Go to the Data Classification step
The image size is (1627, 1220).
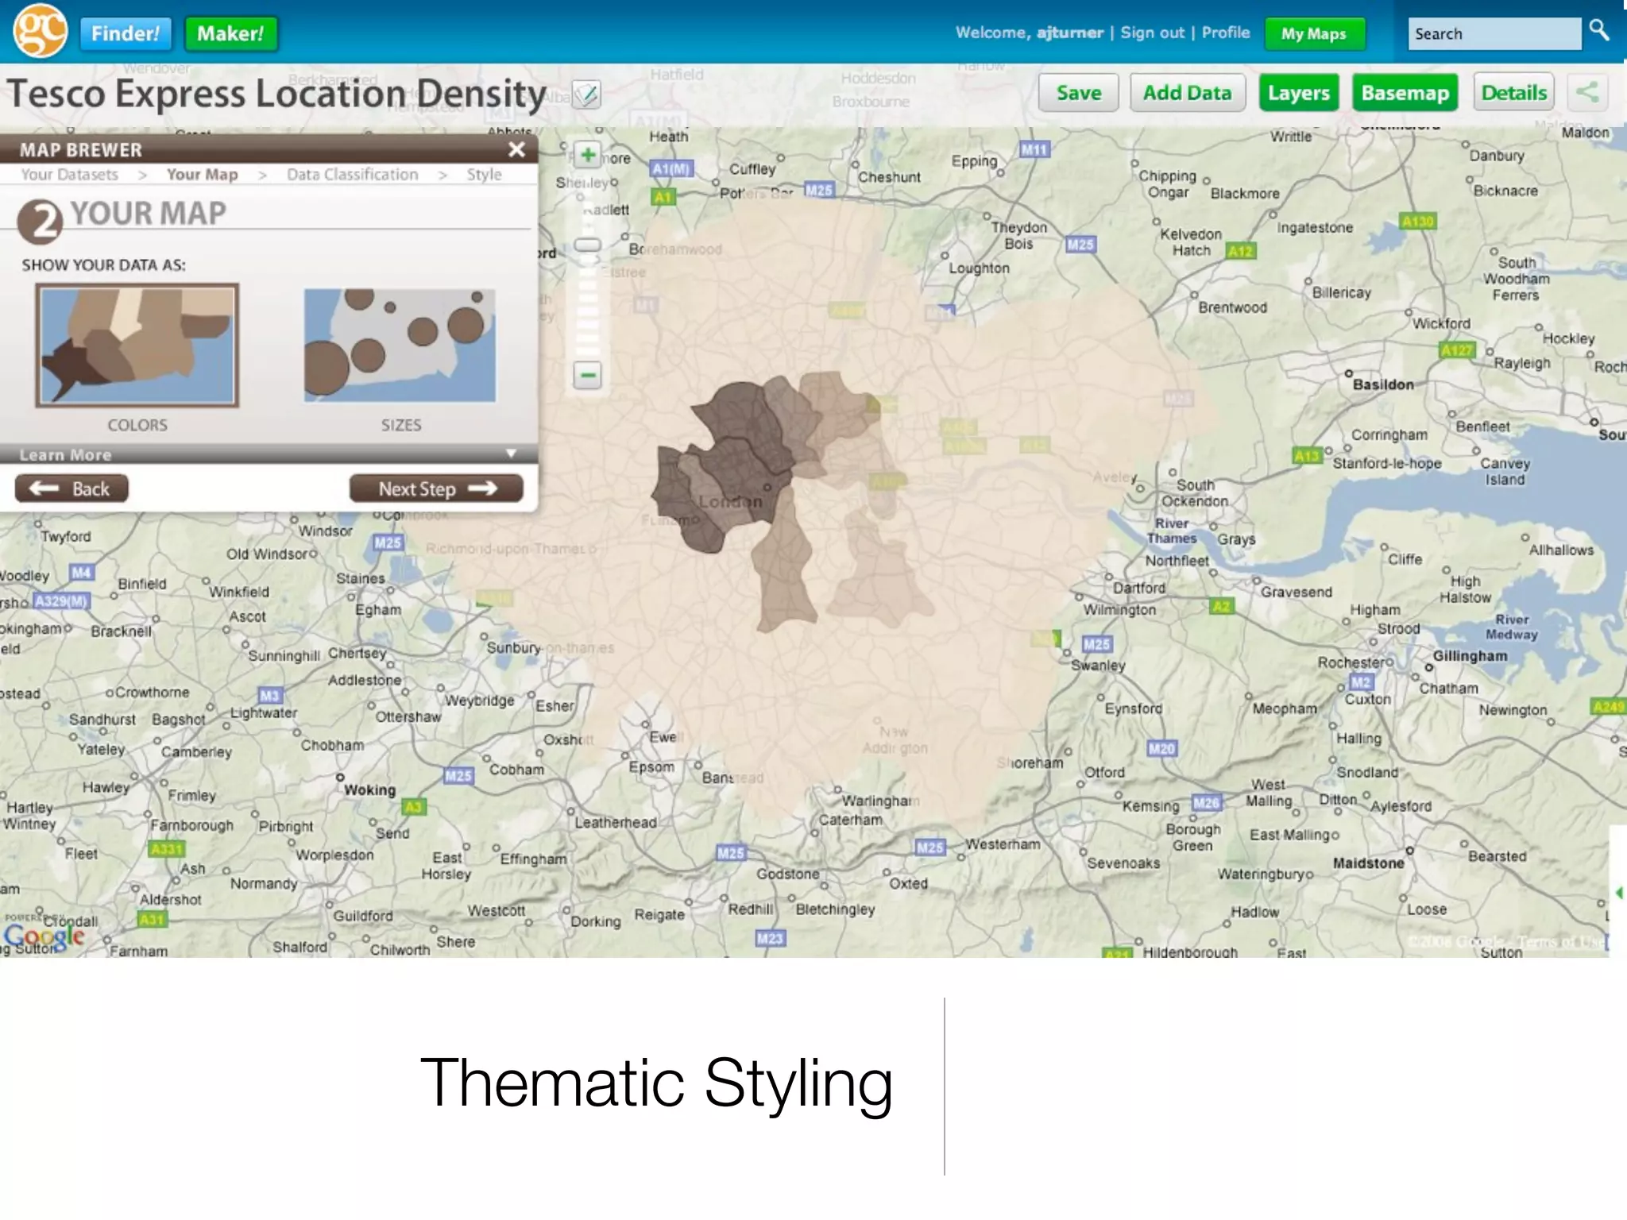coord(352,175)
